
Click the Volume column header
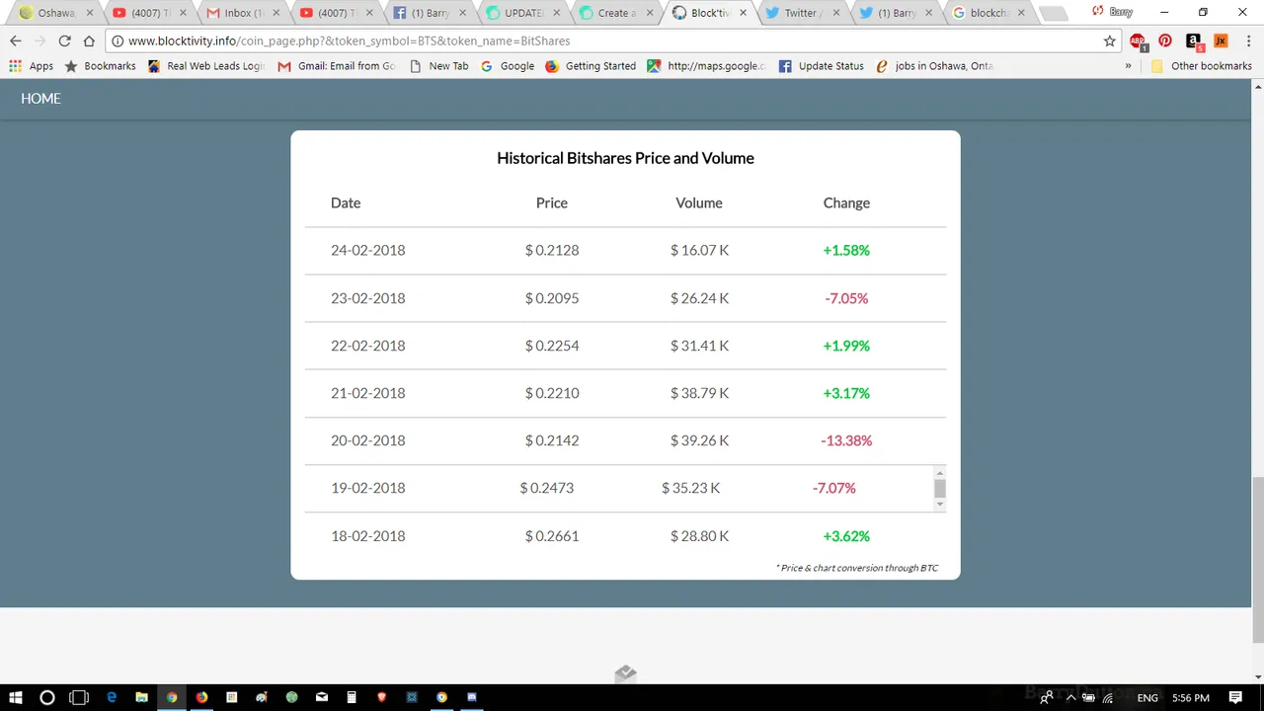699,202
